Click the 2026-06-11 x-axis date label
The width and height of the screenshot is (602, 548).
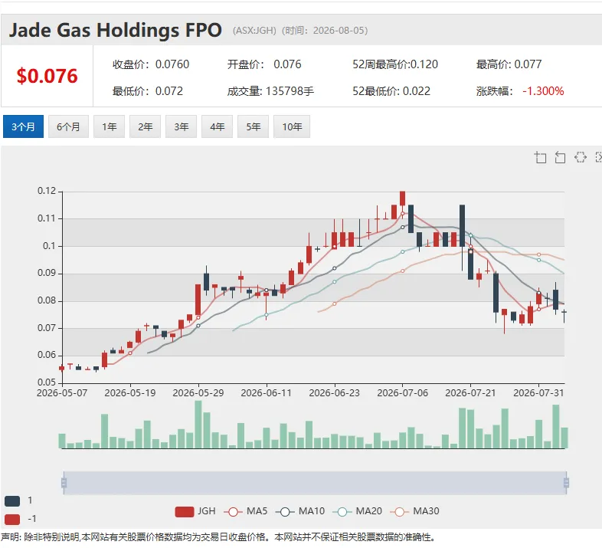point(266,392)
